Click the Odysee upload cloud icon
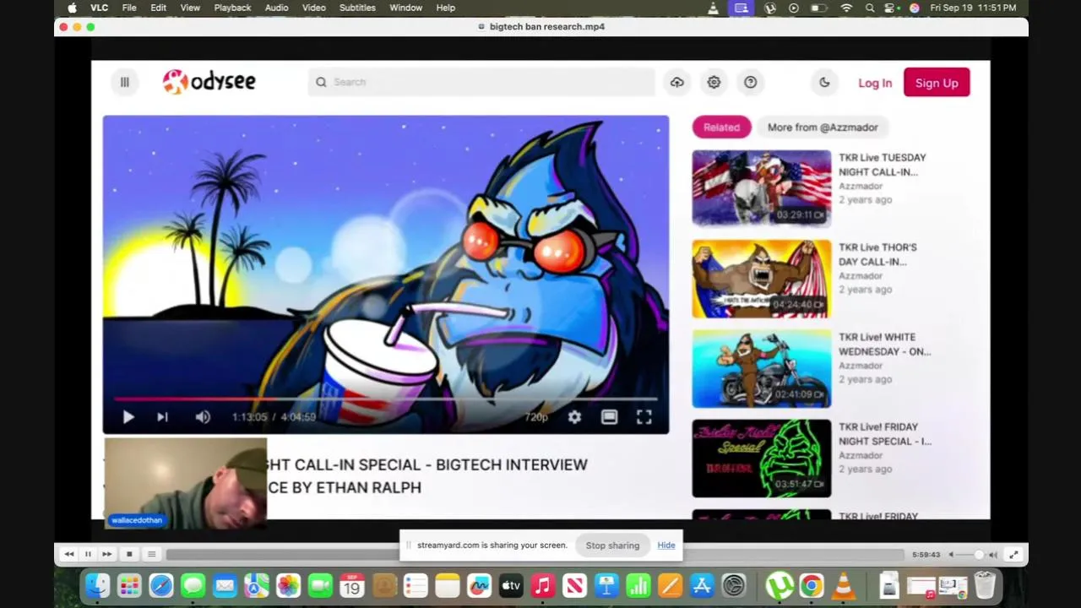1081x608 pixels. (676, 82)
